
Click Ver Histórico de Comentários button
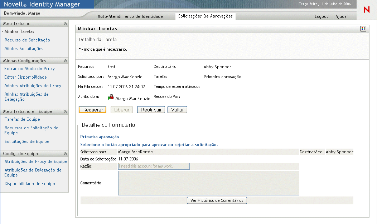pos(217,200)
